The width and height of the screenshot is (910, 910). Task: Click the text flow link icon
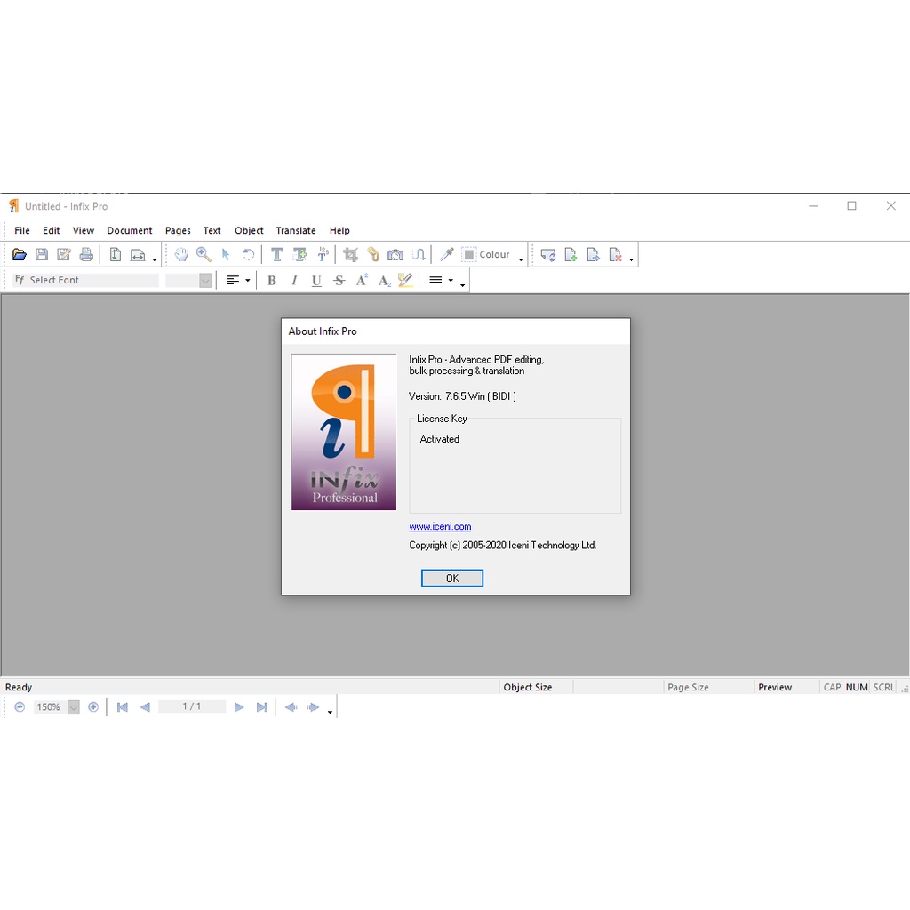coord(419,254)
